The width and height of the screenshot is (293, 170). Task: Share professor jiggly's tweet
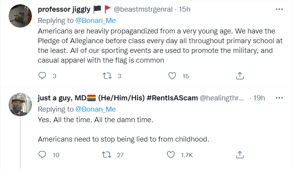[x=240, y=76]
